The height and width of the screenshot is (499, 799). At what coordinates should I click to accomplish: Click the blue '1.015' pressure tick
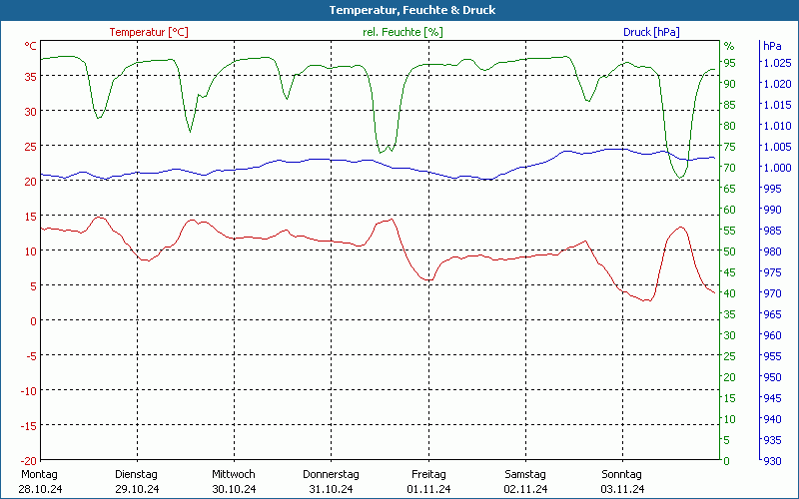tap(777, 105)
